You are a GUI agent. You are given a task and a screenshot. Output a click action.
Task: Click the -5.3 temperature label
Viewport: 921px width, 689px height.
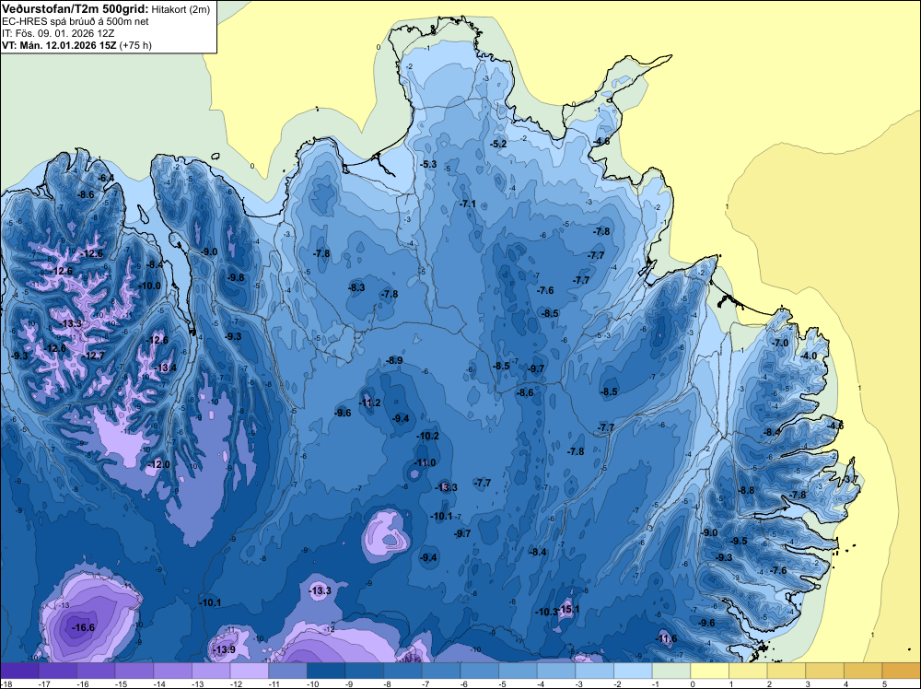click(x=429, y=164)
